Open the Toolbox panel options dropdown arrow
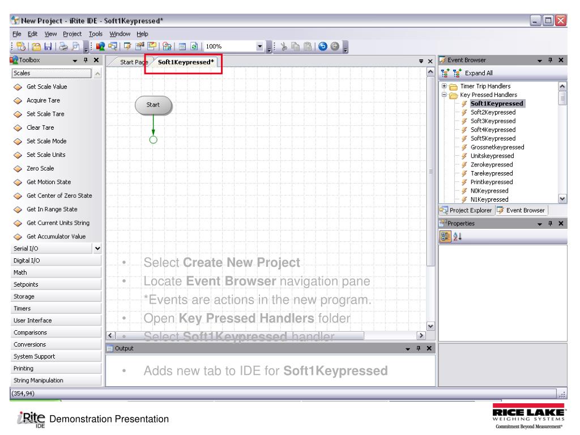 tap(75, 60)
